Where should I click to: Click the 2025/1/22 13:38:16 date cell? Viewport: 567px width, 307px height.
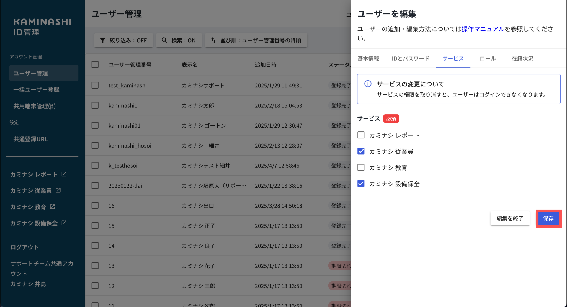tap(279, 185)
